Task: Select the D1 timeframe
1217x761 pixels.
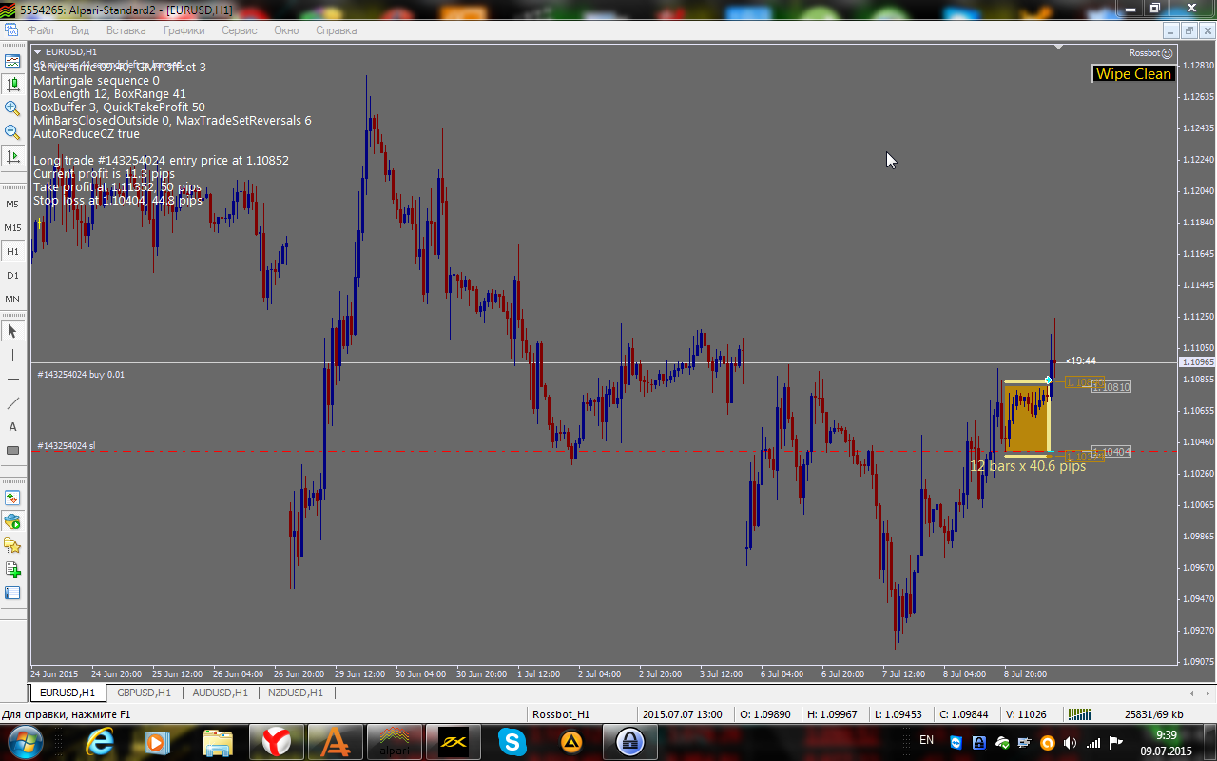Action: point(12,275)
